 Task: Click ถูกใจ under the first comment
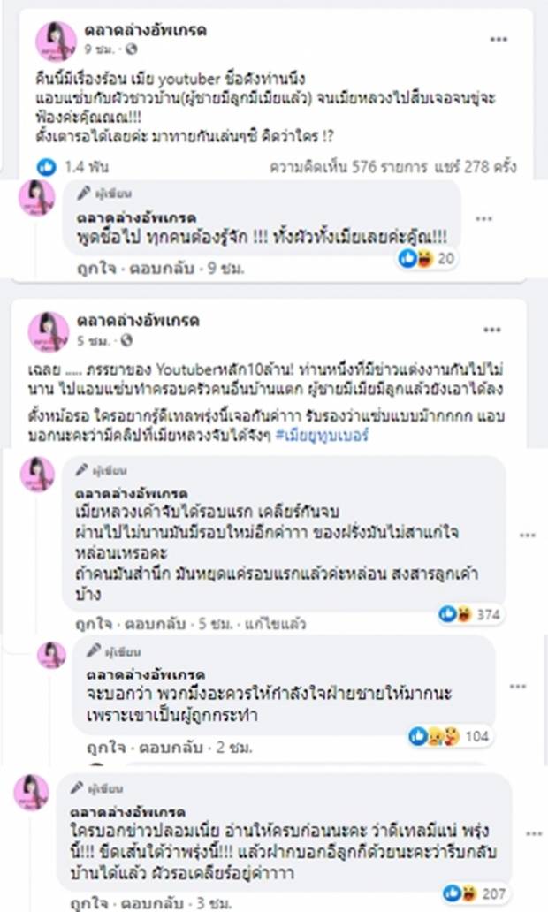[92, 265]
